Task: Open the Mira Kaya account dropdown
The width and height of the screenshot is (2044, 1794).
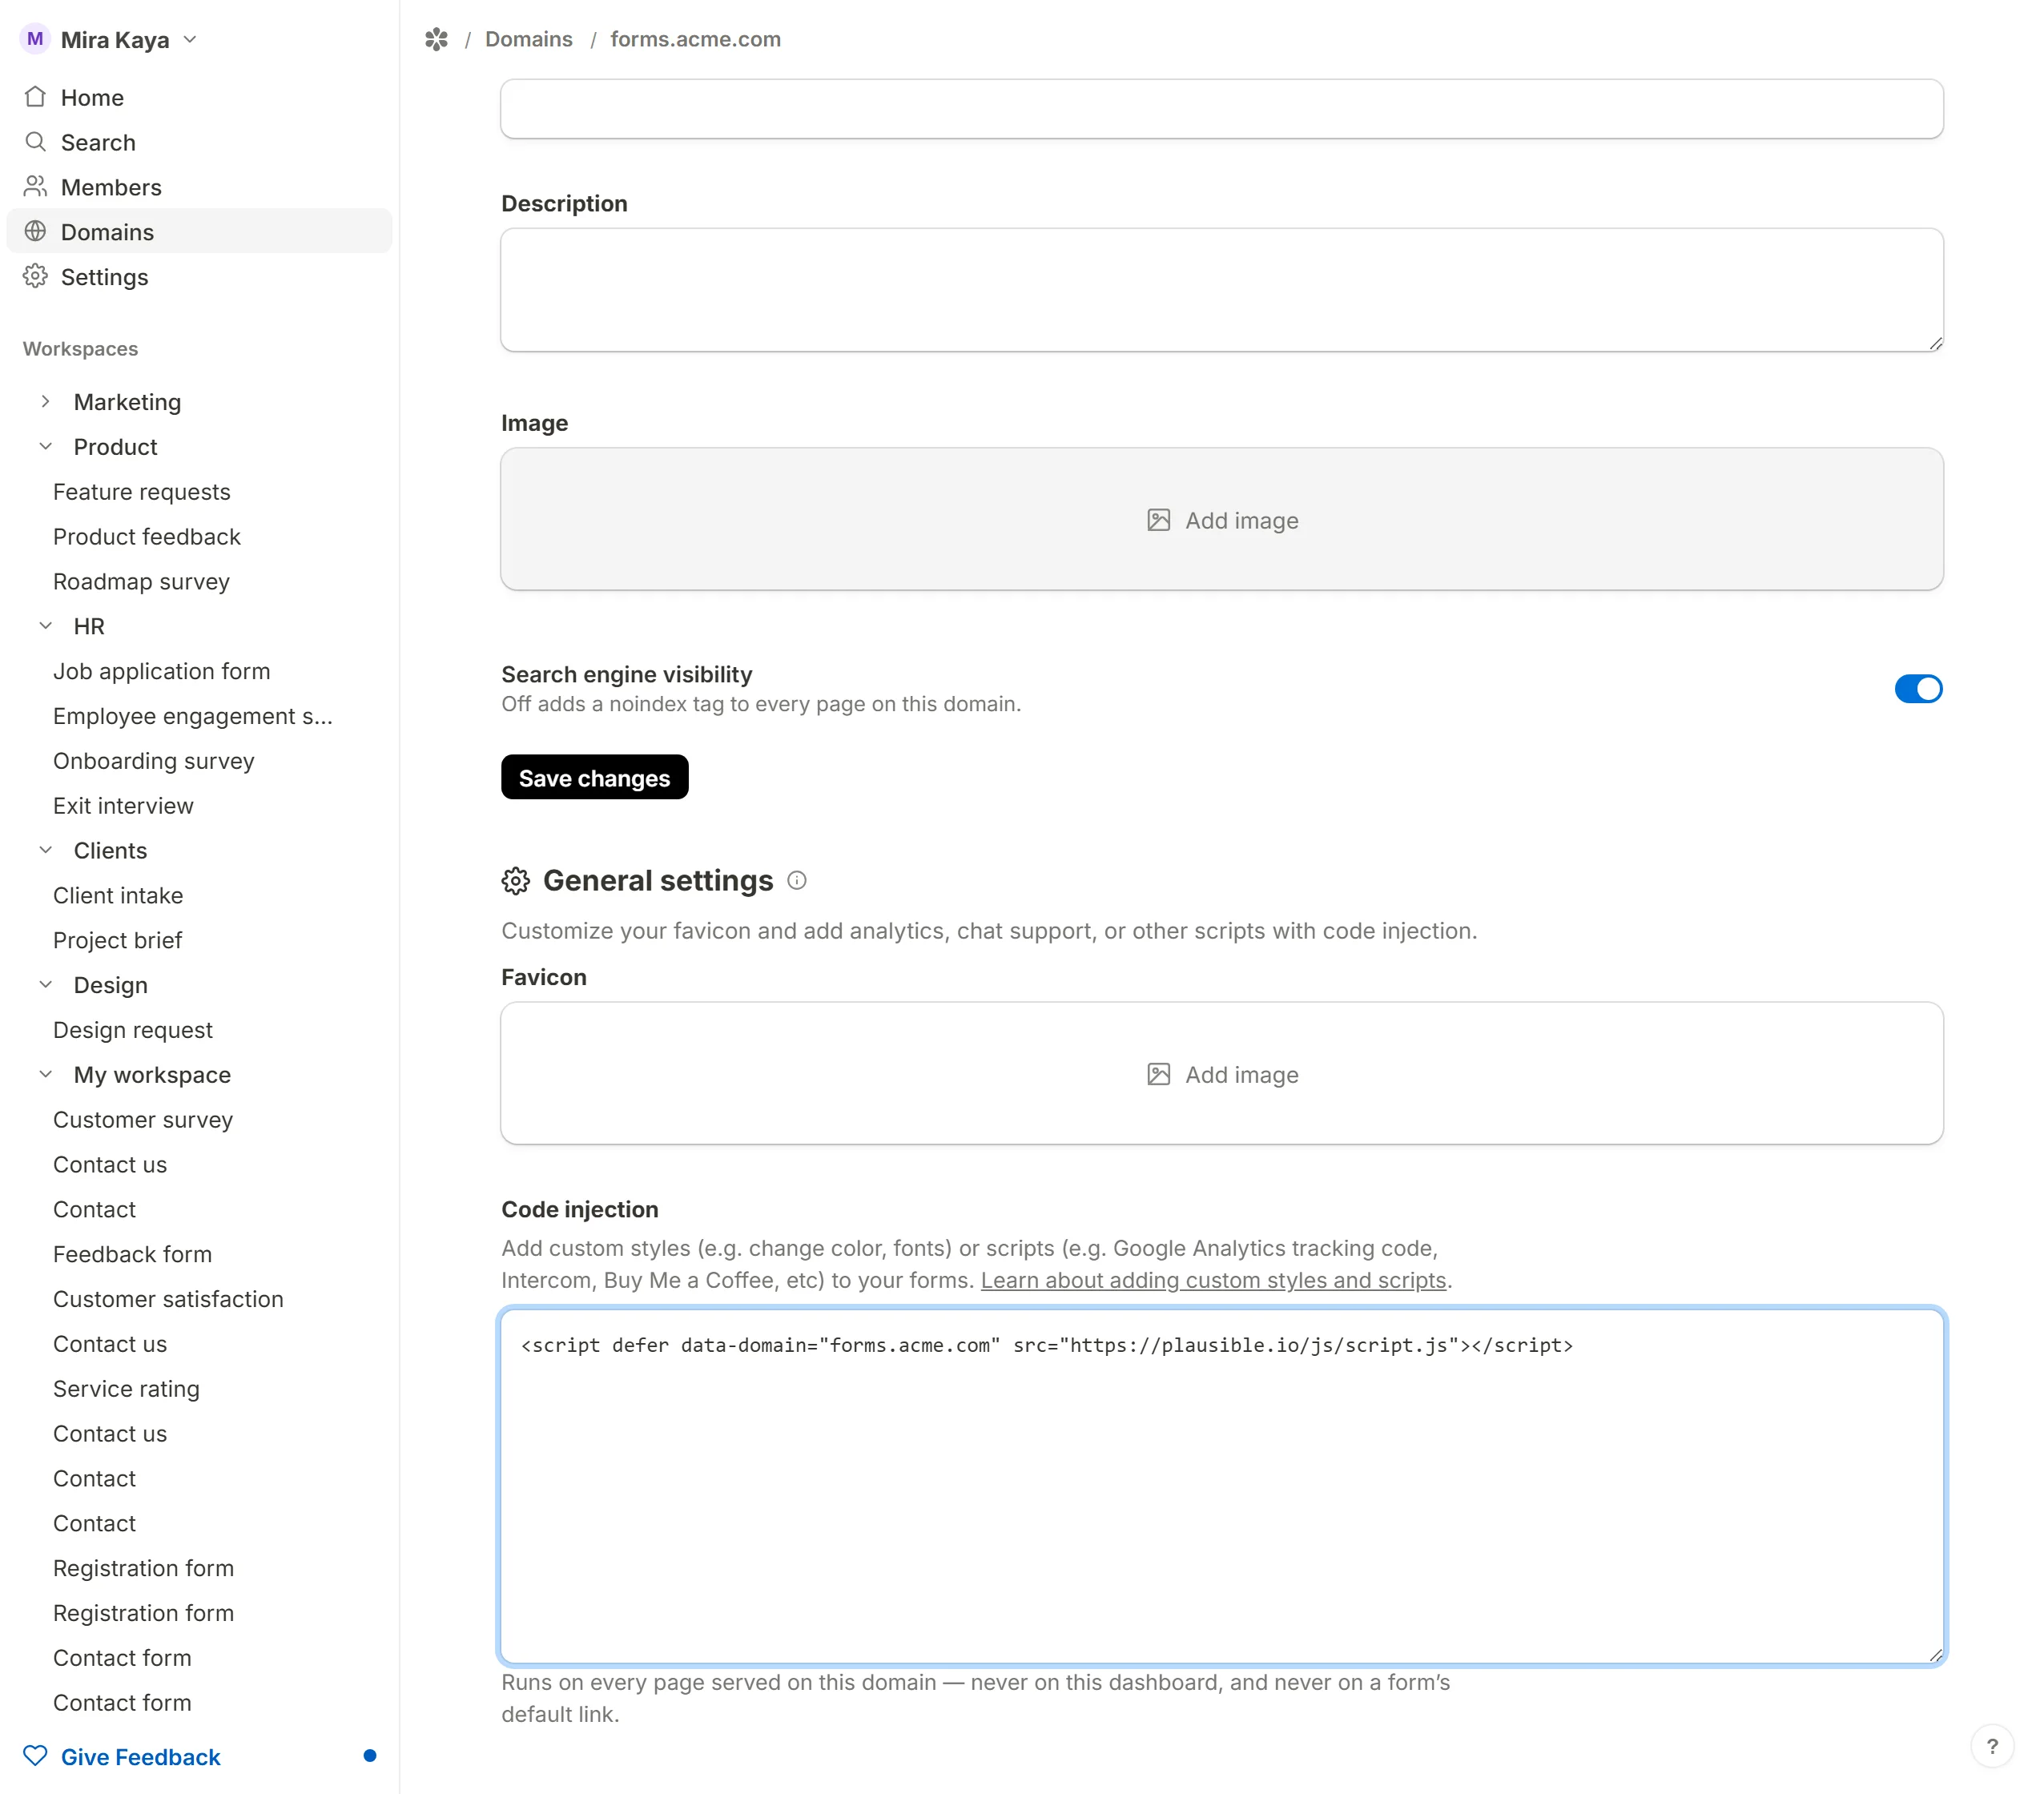Action: [x=110, y=39]
